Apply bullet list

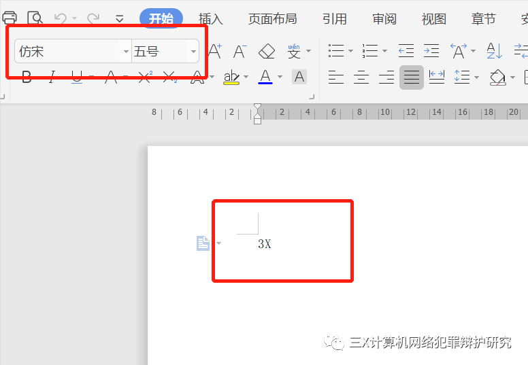click(x=336, y=51)
